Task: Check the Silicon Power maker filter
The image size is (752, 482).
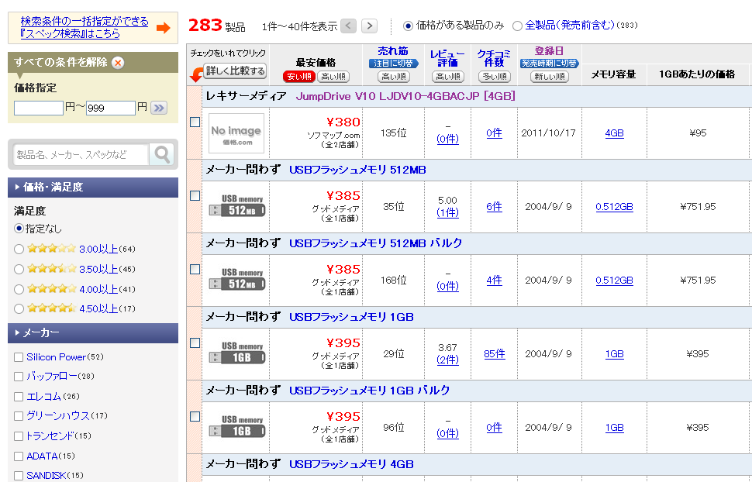Action: 19,357
